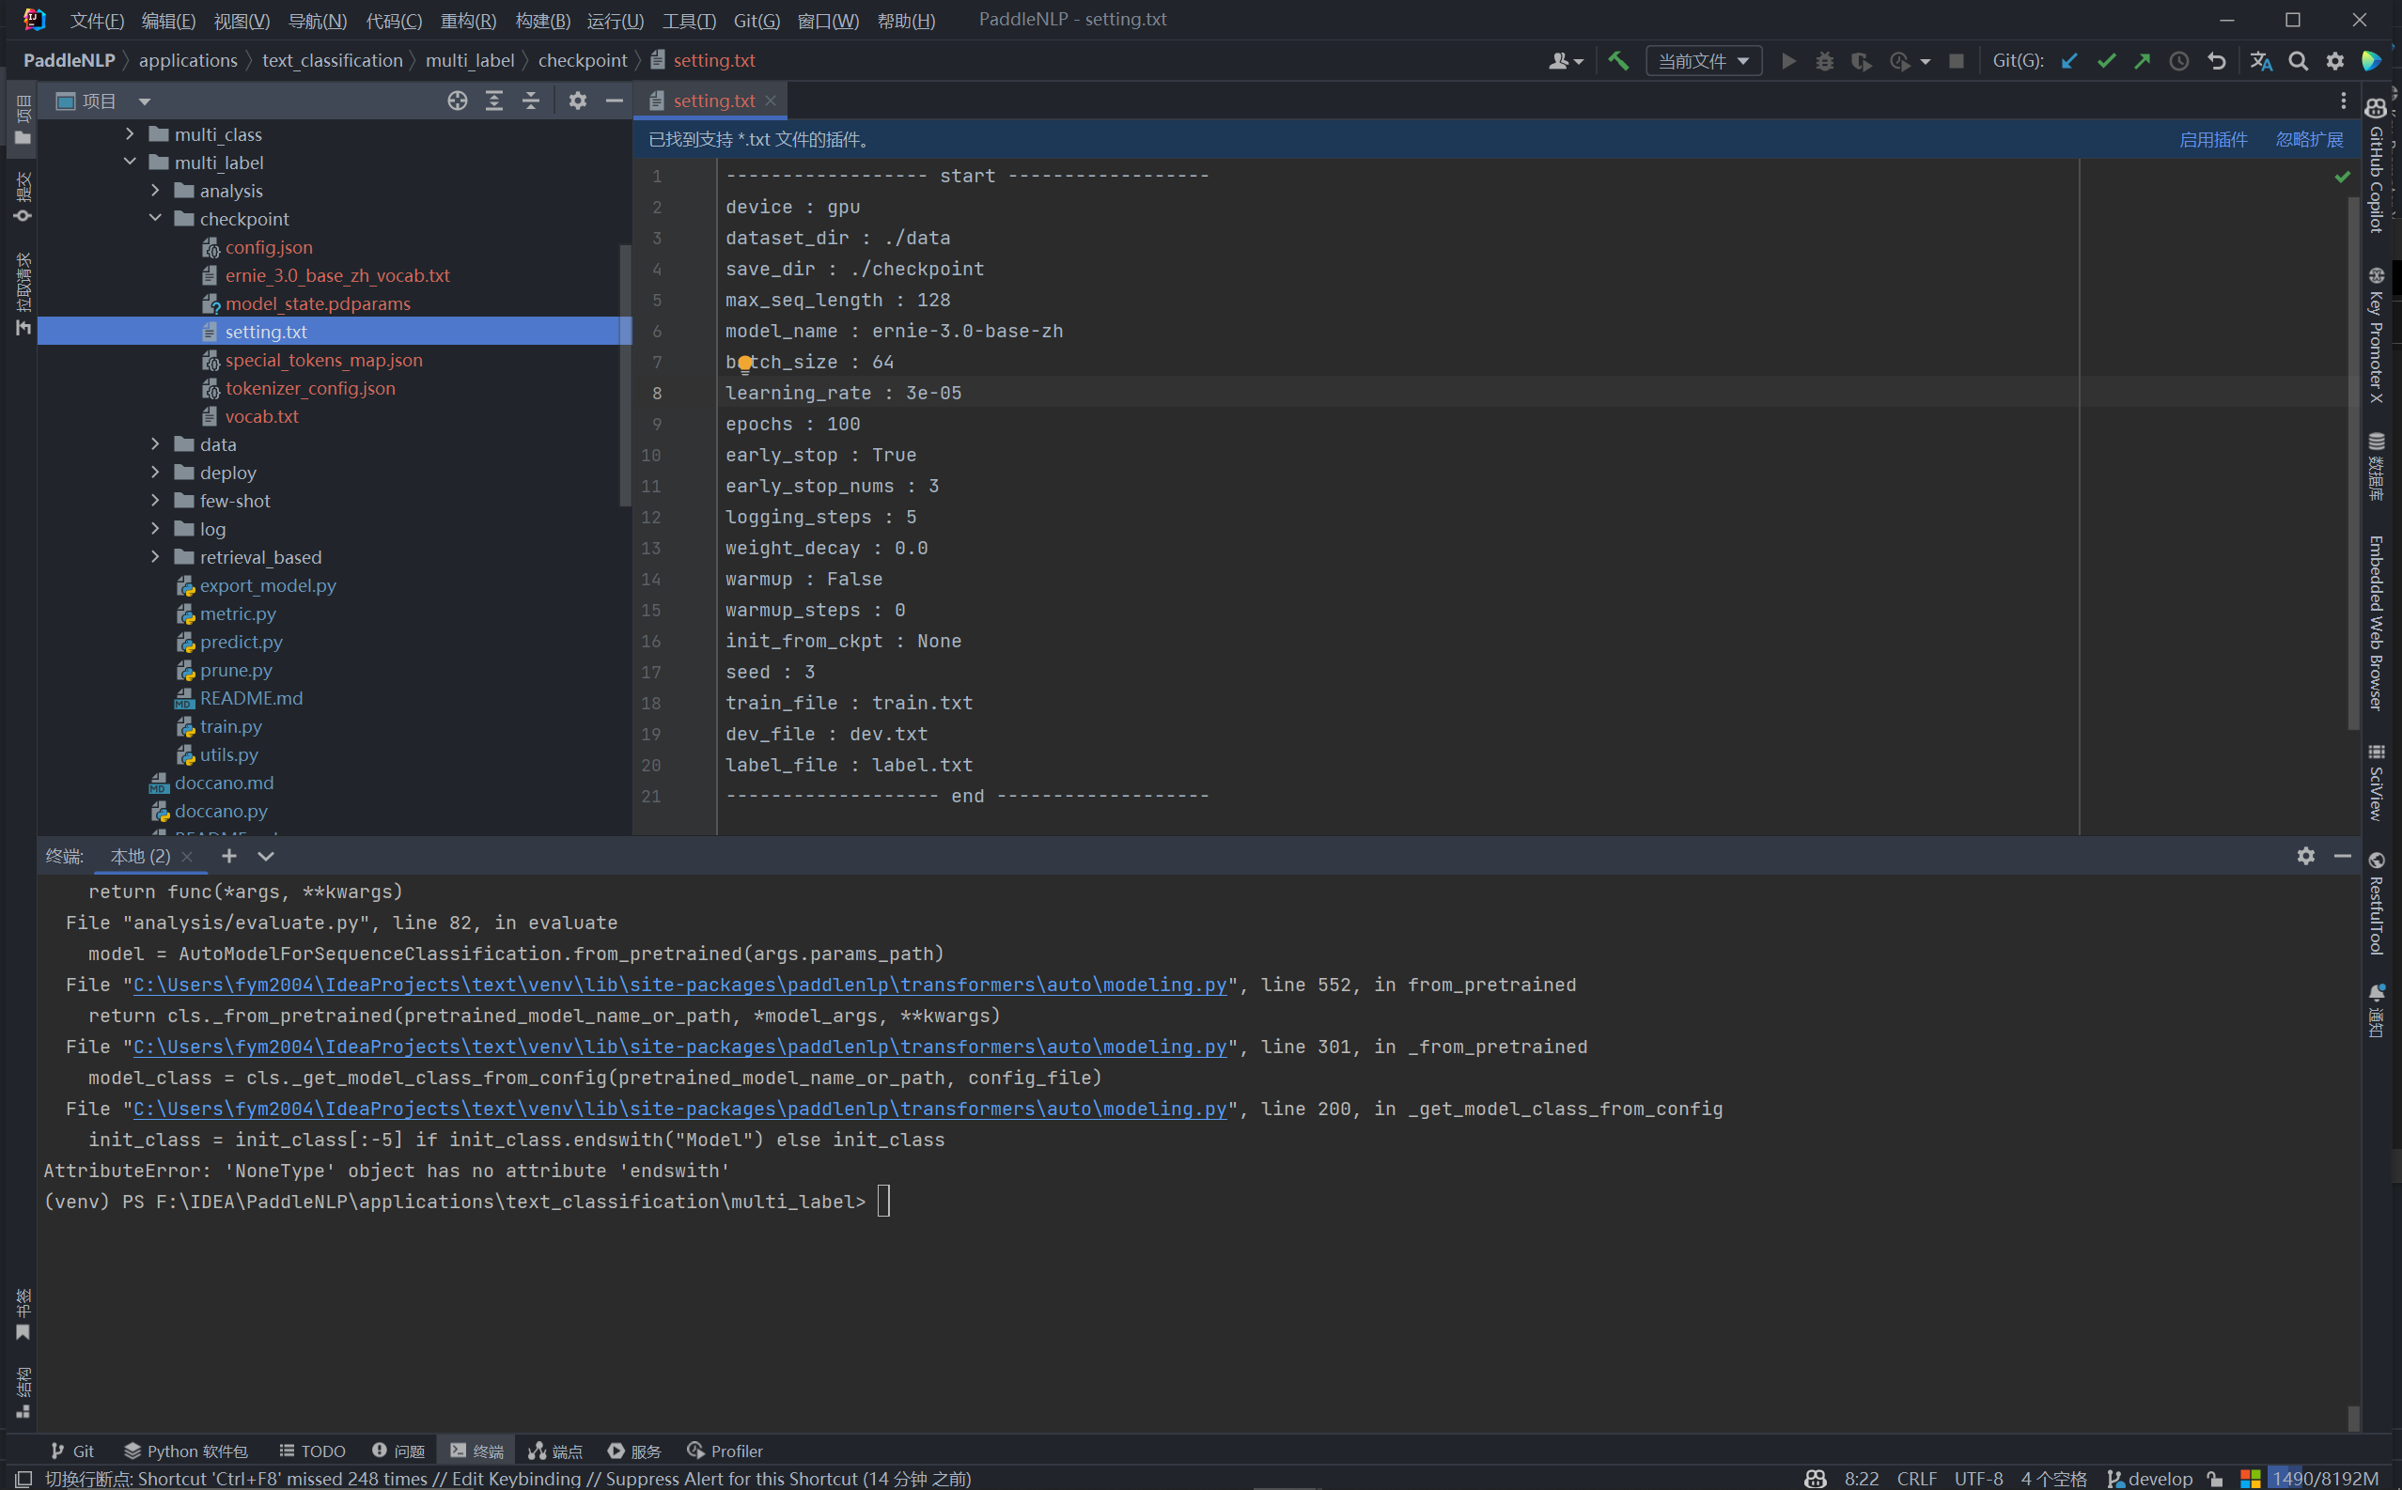Image resolution: width=2402 pixels, height=1490 pixels.
Task: Toggle read-only lock icon in status bar
Action: click(x=2216, y=1478)
